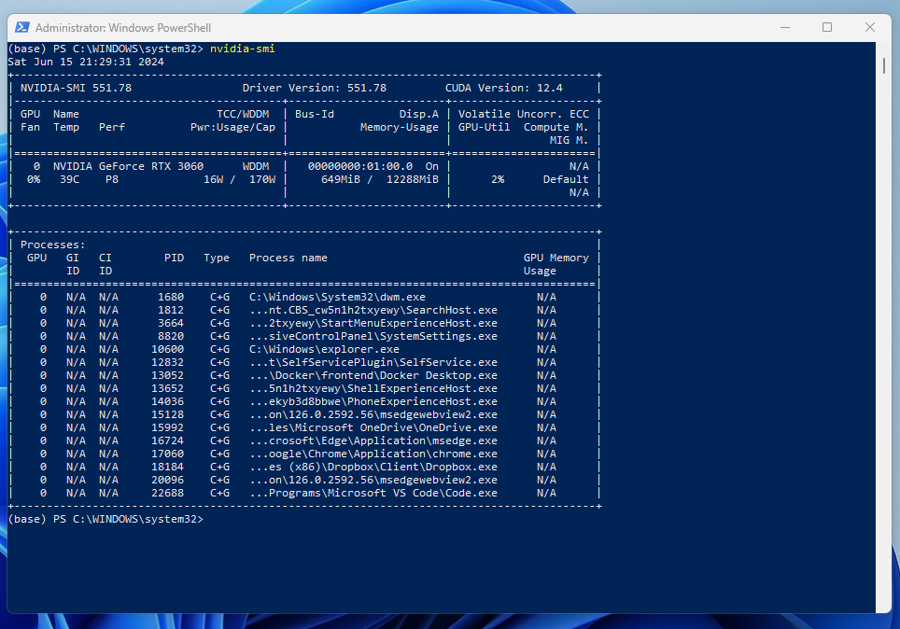Click the '649MiB / 12288MiB' memory usage
Screen dimensions: 900x629
point(379,179)
